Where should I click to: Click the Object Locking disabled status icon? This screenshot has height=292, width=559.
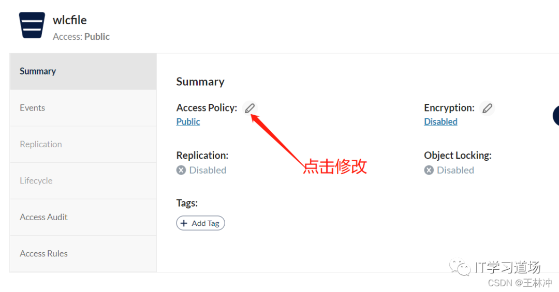(x=429, y=170)
